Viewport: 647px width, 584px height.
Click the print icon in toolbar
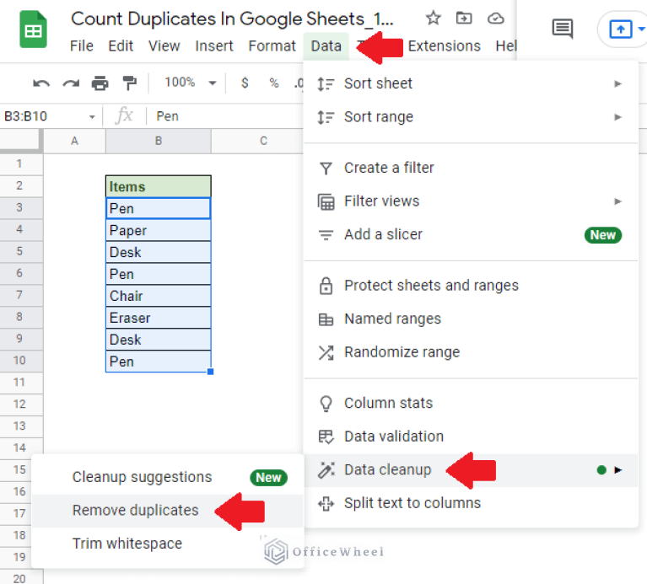click(100, 83)
